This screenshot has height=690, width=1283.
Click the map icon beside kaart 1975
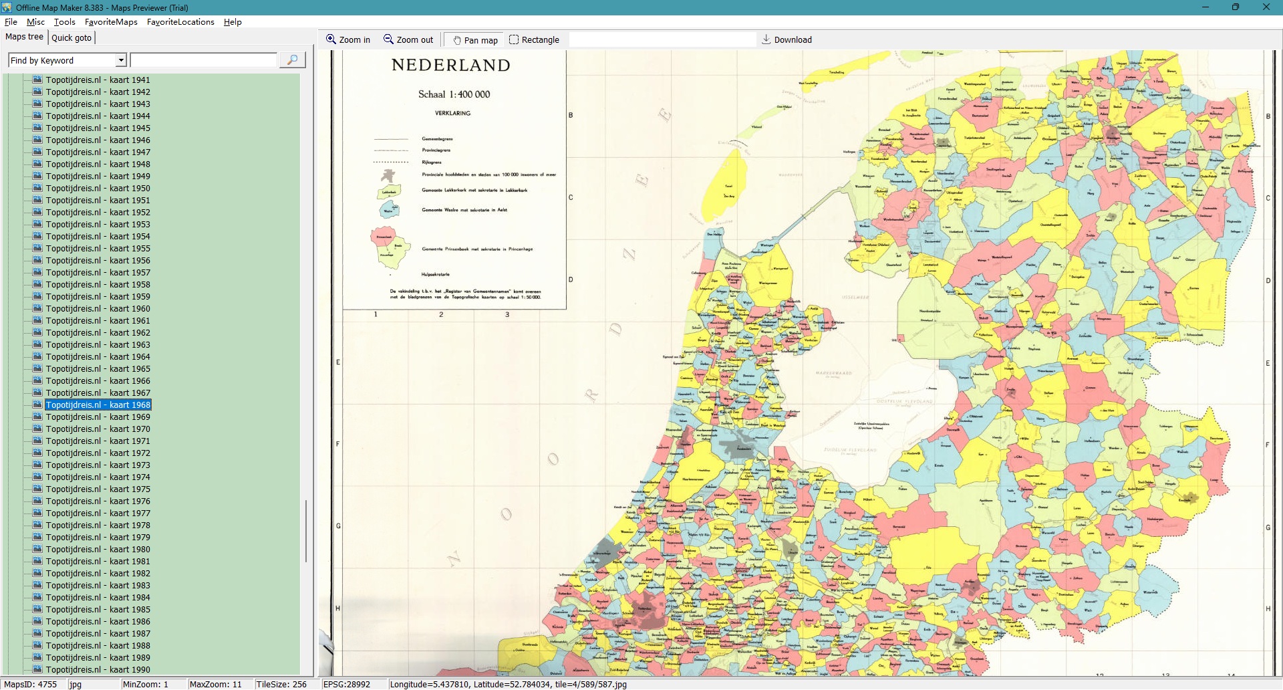pos(38,489)
